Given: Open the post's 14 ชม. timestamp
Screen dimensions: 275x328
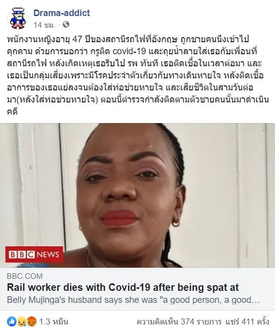Looking at the screenshot, I should click(x=44, y=25).
